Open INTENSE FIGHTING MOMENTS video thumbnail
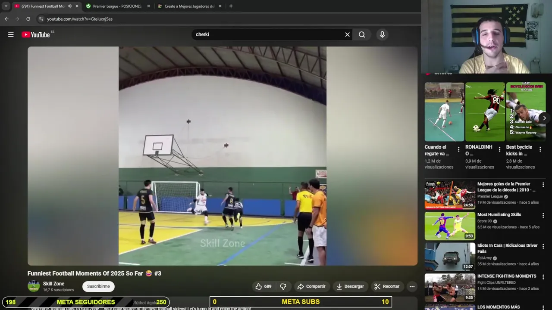Screen dimensions: 552x310 tap(450, 288)
